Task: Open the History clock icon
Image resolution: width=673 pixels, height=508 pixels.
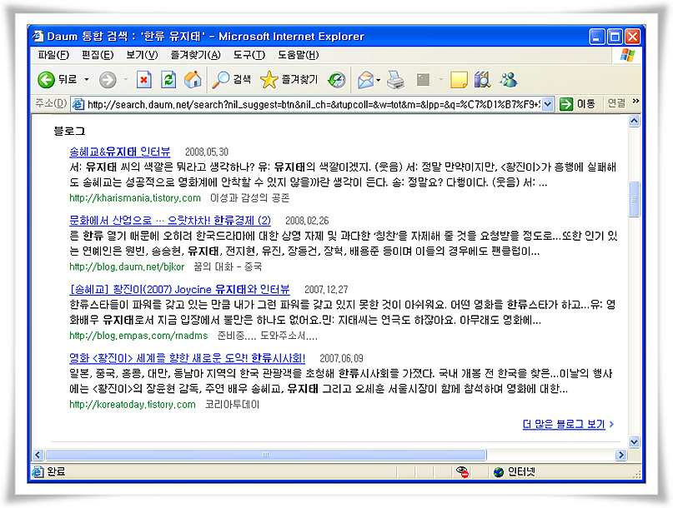Action: [x=337, y=80]
